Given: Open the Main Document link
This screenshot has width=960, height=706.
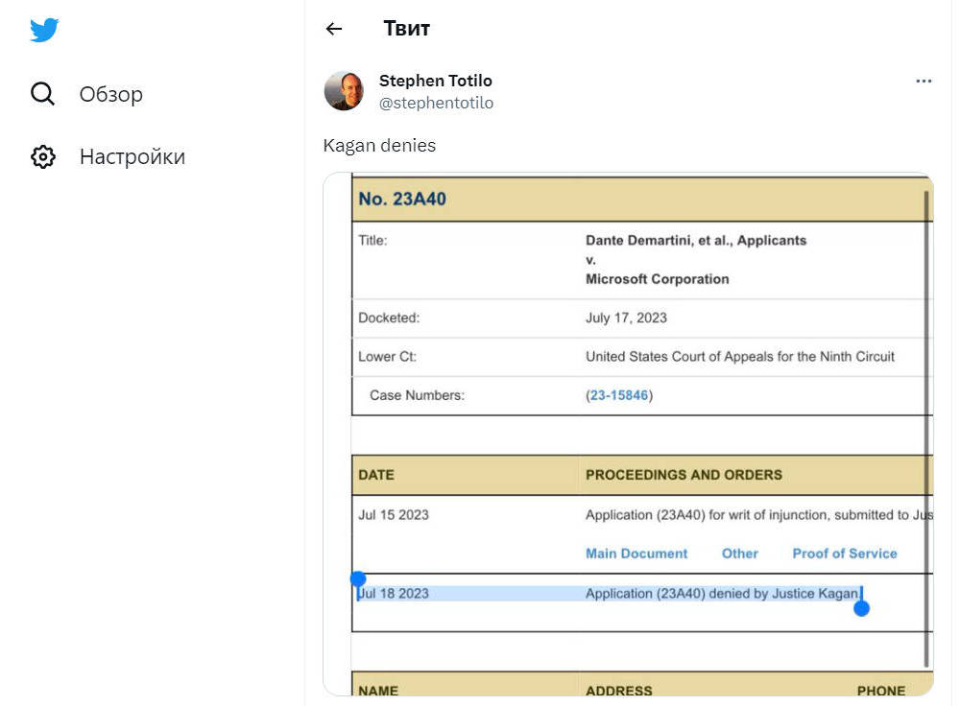Looking at the screenshot, I should tap(636, 553).
